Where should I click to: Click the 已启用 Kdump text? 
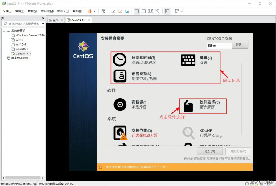(211, 135)
